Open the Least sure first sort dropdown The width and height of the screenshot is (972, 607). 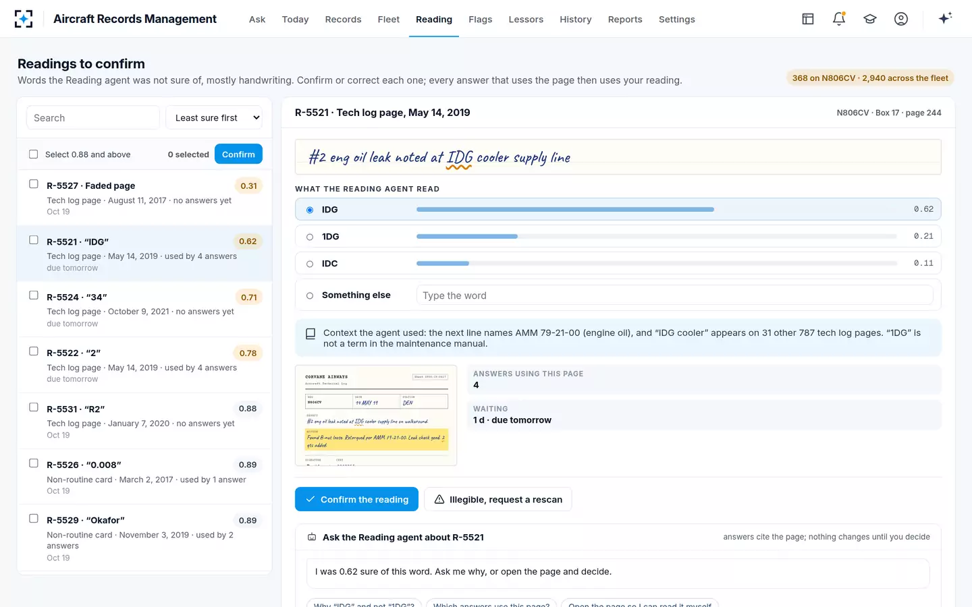[214, 118]
